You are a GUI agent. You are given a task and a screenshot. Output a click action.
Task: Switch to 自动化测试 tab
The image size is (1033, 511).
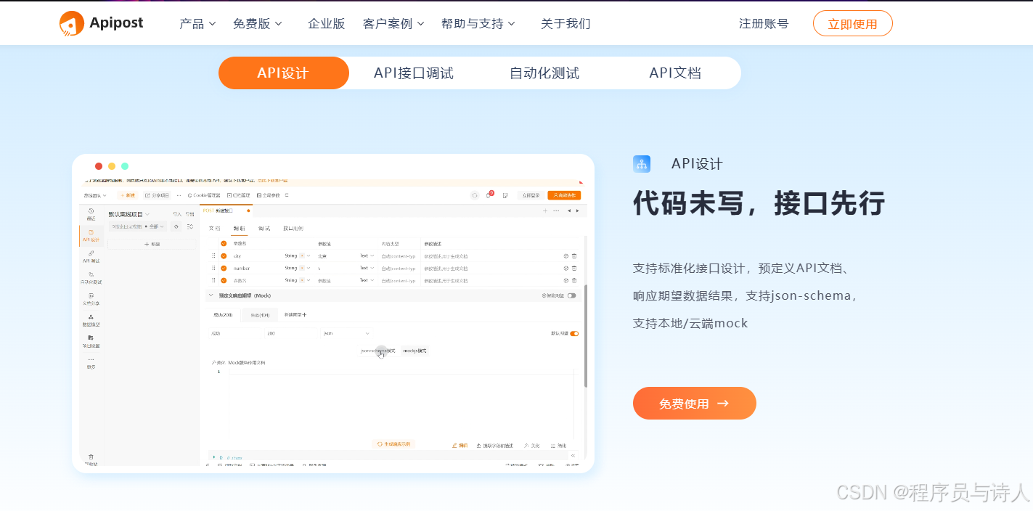click(x=544, y=73)
